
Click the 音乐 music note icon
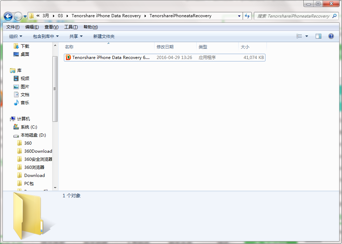pos(16,103)
